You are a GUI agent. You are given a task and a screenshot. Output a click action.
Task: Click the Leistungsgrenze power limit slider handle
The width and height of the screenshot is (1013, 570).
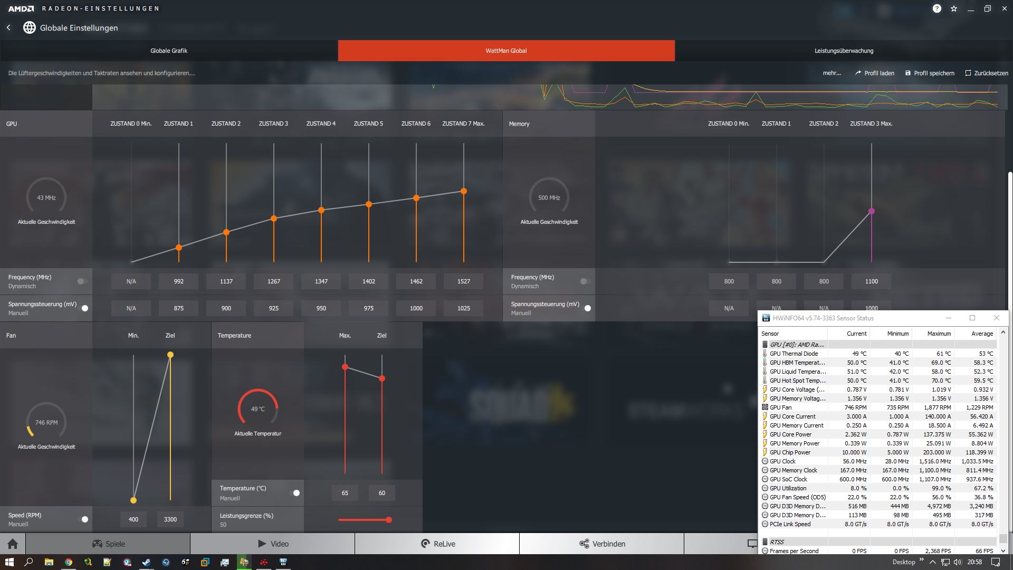pyautogui.click(x=389, y=520)
